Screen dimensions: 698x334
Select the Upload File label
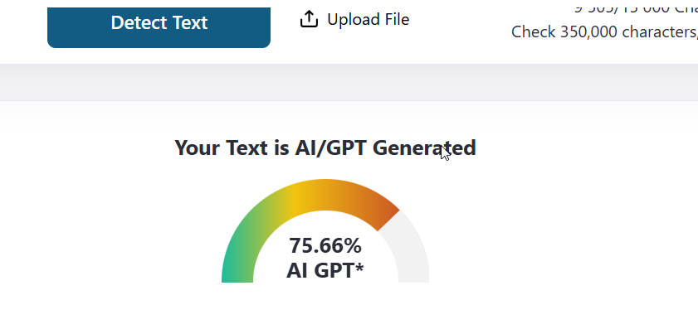pos(368,19)
